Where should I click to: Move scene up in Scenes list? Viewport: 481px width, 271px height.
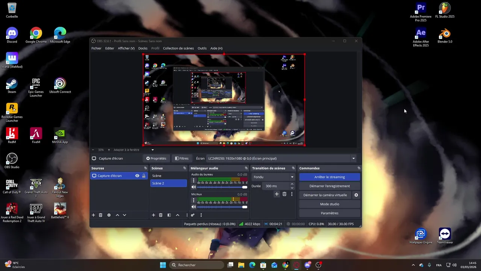(x=178, y=215)
